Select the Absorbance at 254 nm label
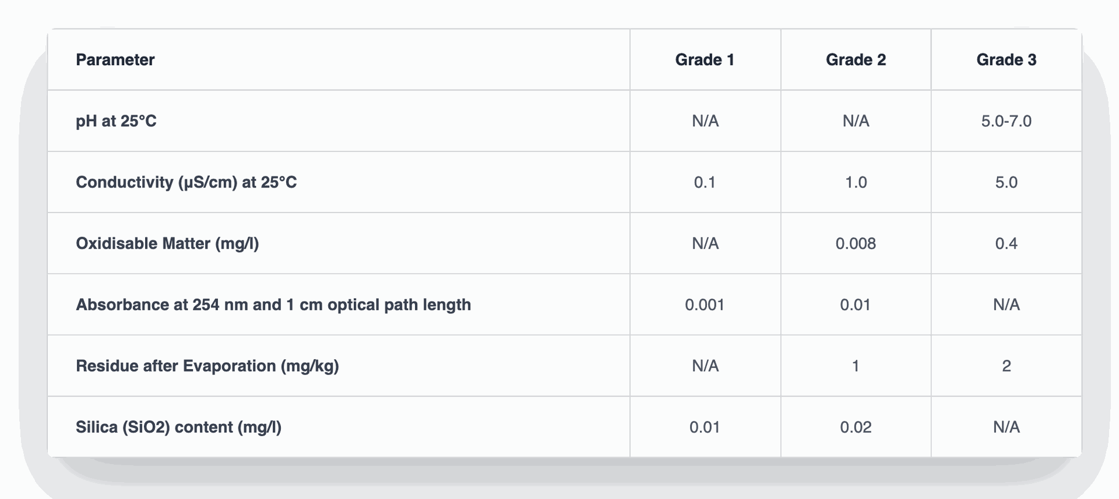 (x=273, y=305)
